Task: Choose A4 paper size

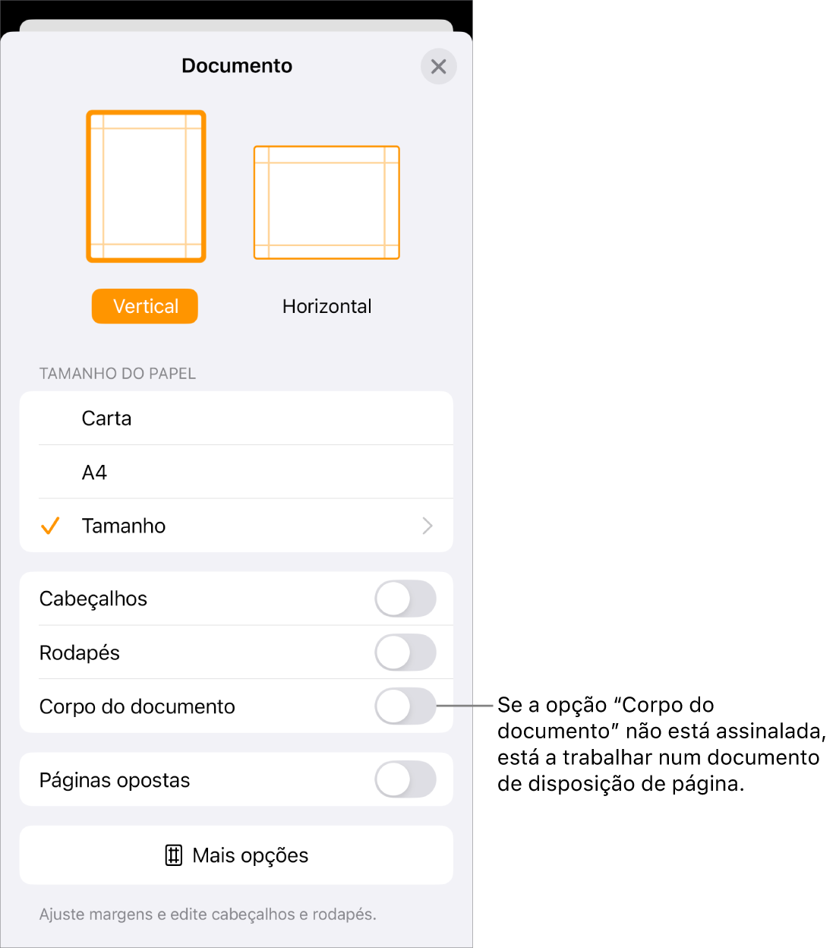Action: [x=236, y=472]
